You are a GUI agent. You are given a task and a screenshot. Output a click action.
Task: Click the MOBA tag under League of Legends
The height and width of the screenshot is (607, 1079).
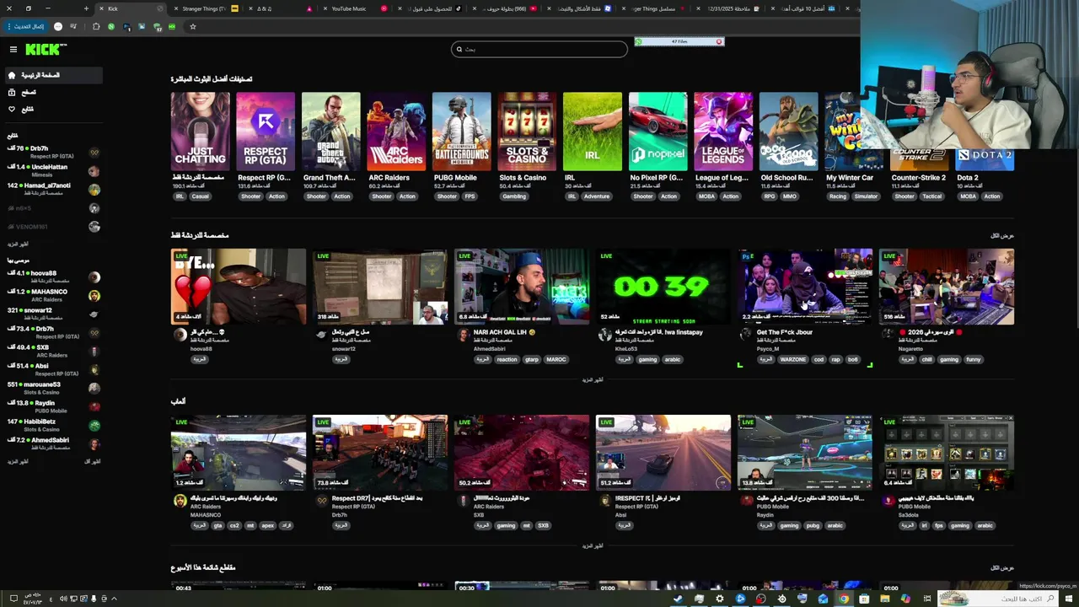click(706, 196)
